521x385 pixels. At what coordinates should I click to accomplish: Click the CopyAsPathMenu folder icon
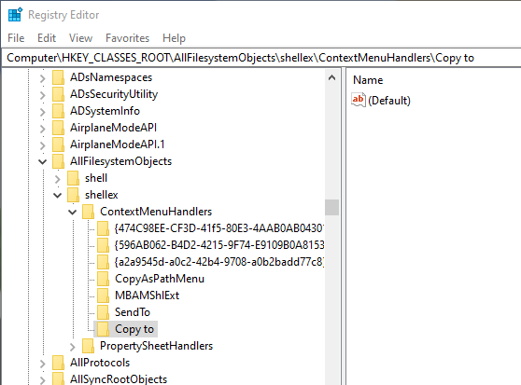point(103,279)
